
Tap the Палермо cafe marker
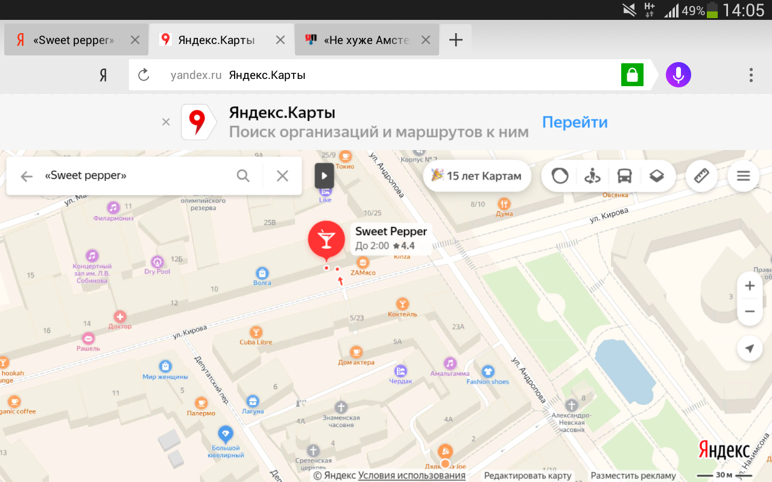click(201, 402)
